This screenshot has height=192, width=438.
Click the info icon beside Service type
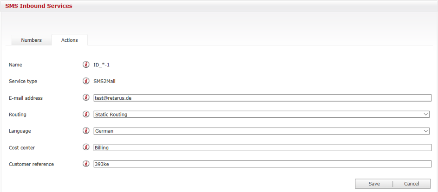tap(86, 81)
